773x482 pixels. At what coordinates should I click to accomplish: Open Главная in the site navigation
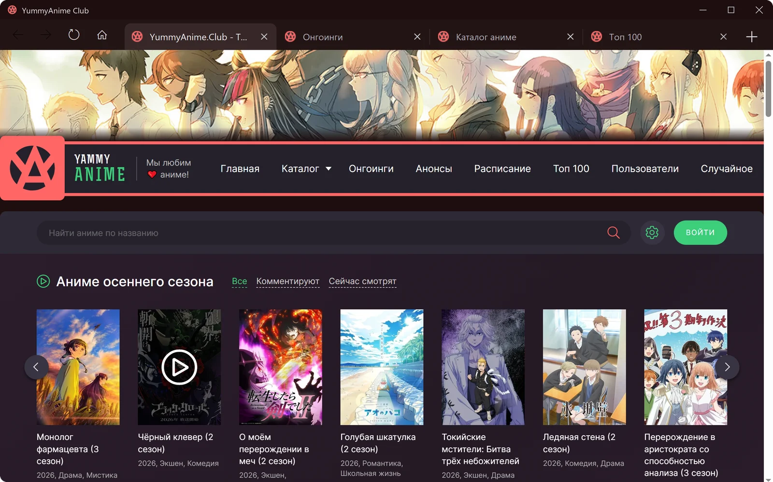pos(240,169)
